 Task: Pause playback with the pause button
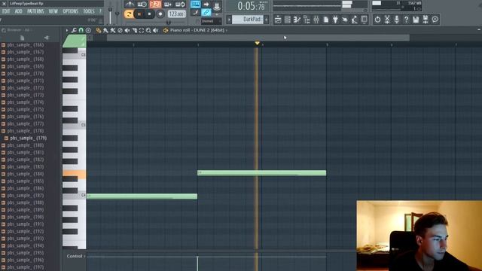[139, 14]
